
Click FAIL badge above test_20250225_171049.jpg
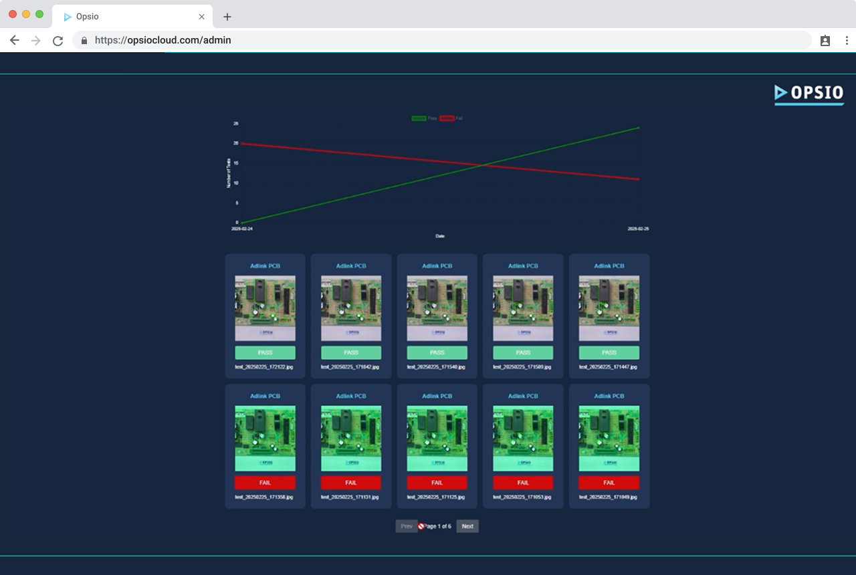[x=609, y=483]
